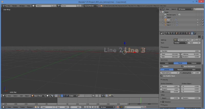The image size is (205, 109).
Task: Choose Random distribution button
Action: [180, 70]
